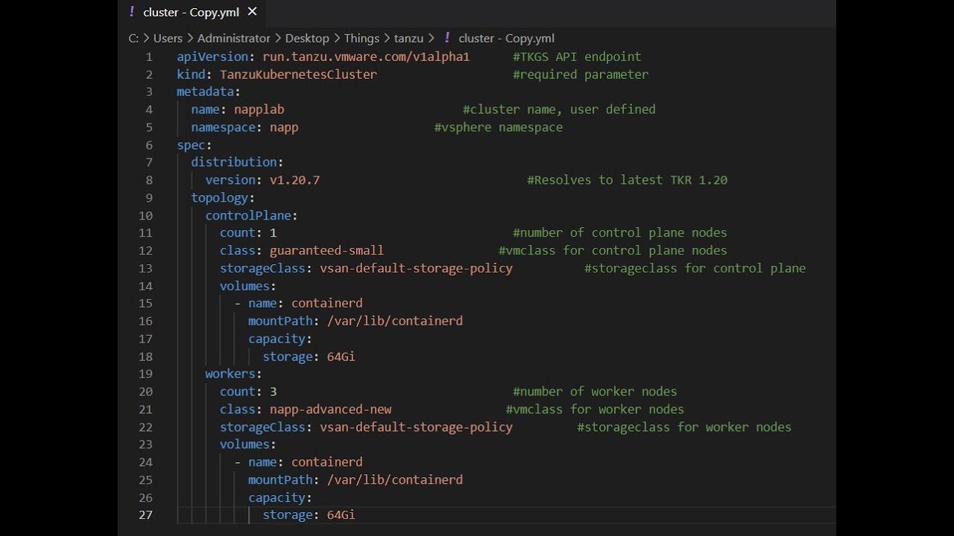Screen dimensions: 954x536
Task: Click the 64Gi storage value on line 18
Action: tap(341, 357)
